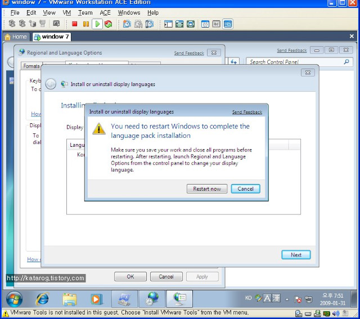Screen dimensions: 360x319
Task: Open the ACE menu
Action: (105, 12)
